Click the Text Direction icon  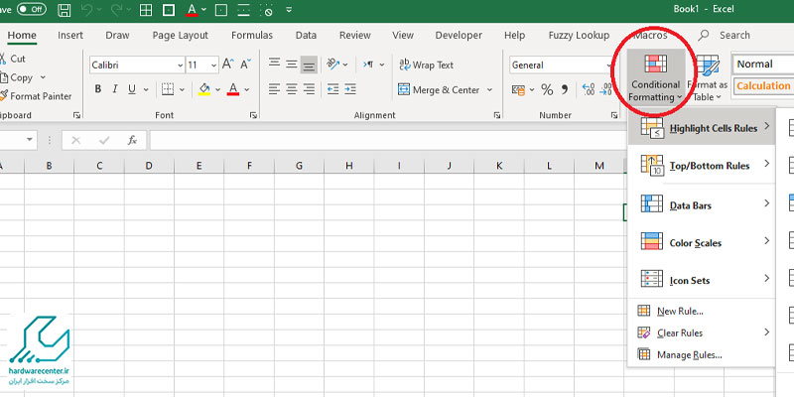[x=368, y=65]
